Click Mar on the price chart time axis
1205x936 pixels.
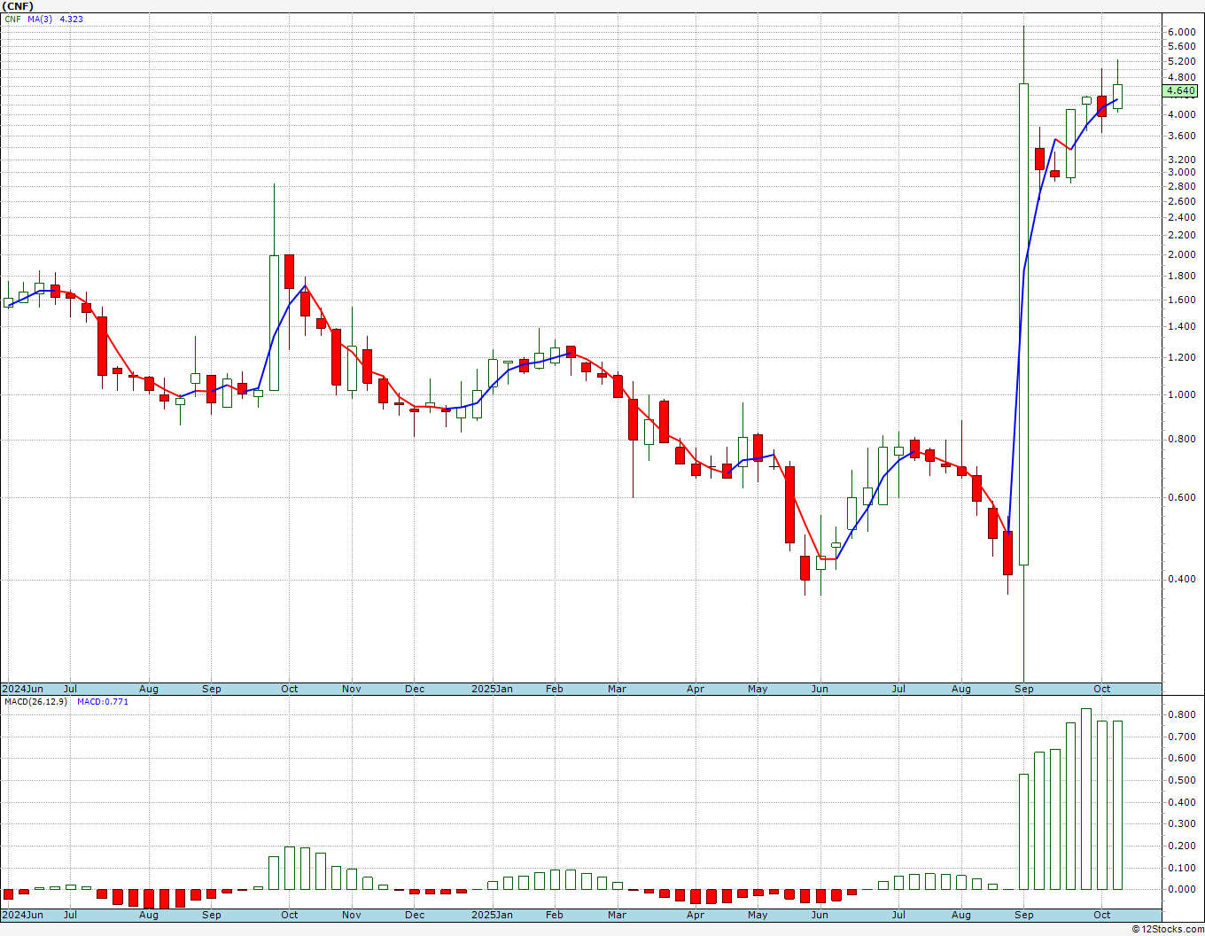tap(617, 689)
